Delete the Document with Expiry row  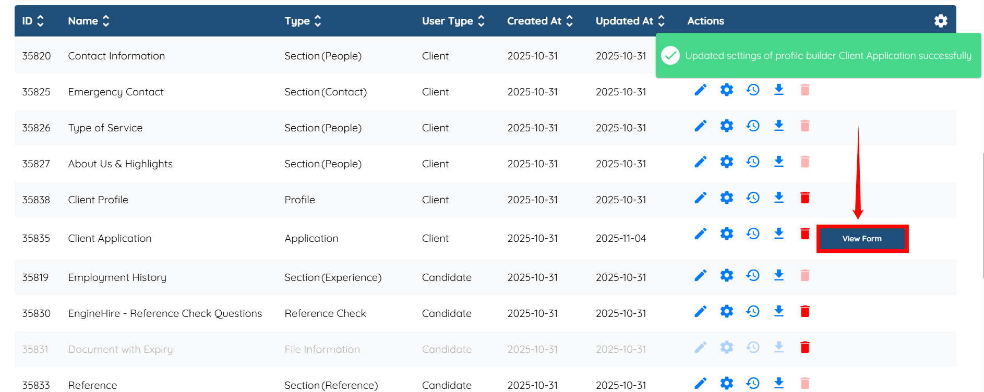click(x=805, y=347)
